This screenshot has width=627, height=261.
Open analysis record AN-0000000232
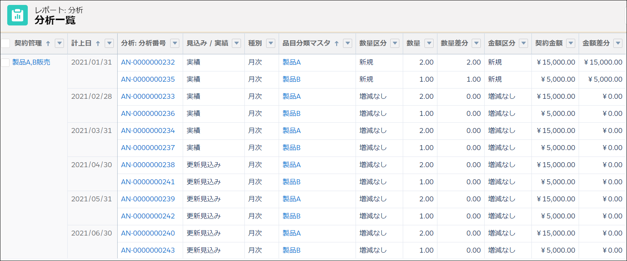click(x=148, y=62)
